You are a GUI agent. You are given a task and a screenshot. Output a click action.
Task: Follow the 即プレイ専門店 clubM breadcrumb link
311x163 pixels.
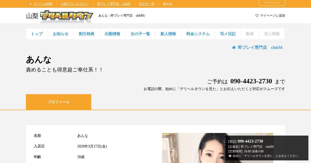click(114, 4)
